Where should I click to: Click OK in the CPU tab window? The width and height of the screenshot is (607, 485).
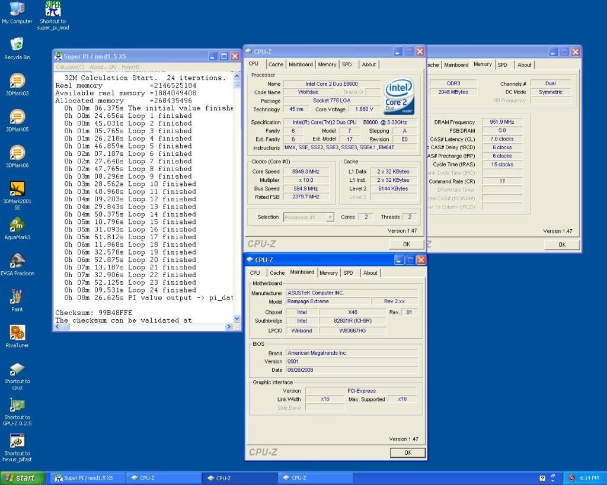(406, 245)
